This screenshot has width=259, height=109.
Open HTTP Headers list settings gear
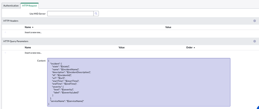click(255, 21)
